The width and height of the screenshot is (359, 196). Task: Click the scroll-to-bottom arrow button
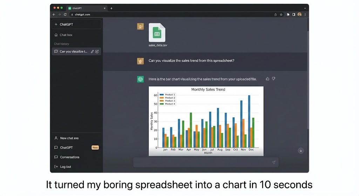click(x=301, y=150)
